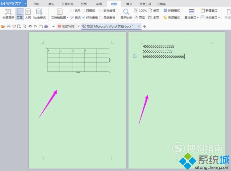Click the text line 555555555555555
Viewport: 231px width, 171px height.
pyautogui.click(x=157, y=51)
